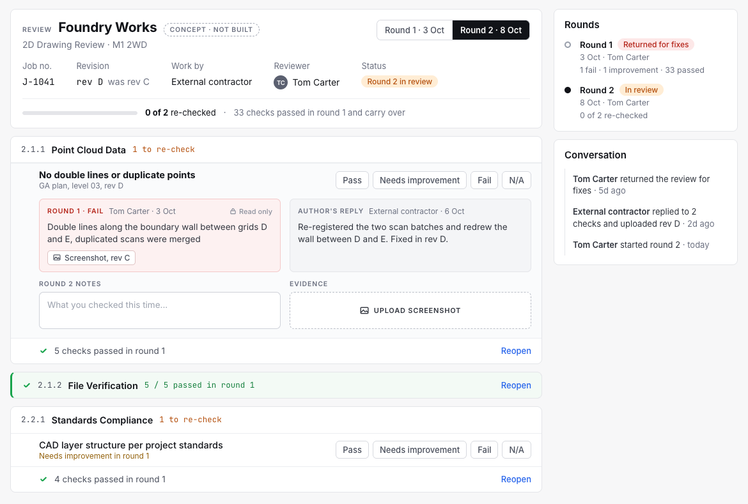The image size is (748, 504).
Task: Click the 1 to re-check label on Standards Compliance
Action: (191, 420)
